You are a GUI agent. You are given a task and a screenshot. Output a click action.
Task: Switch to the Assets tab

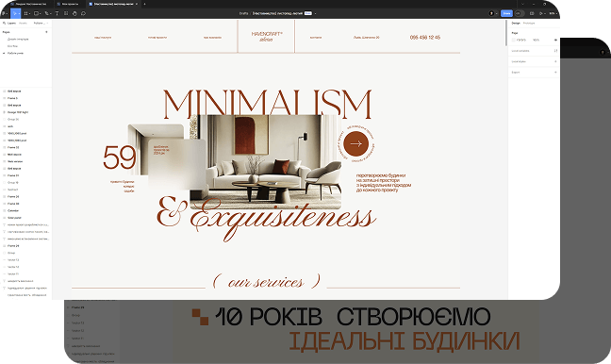tap(23, 23)
